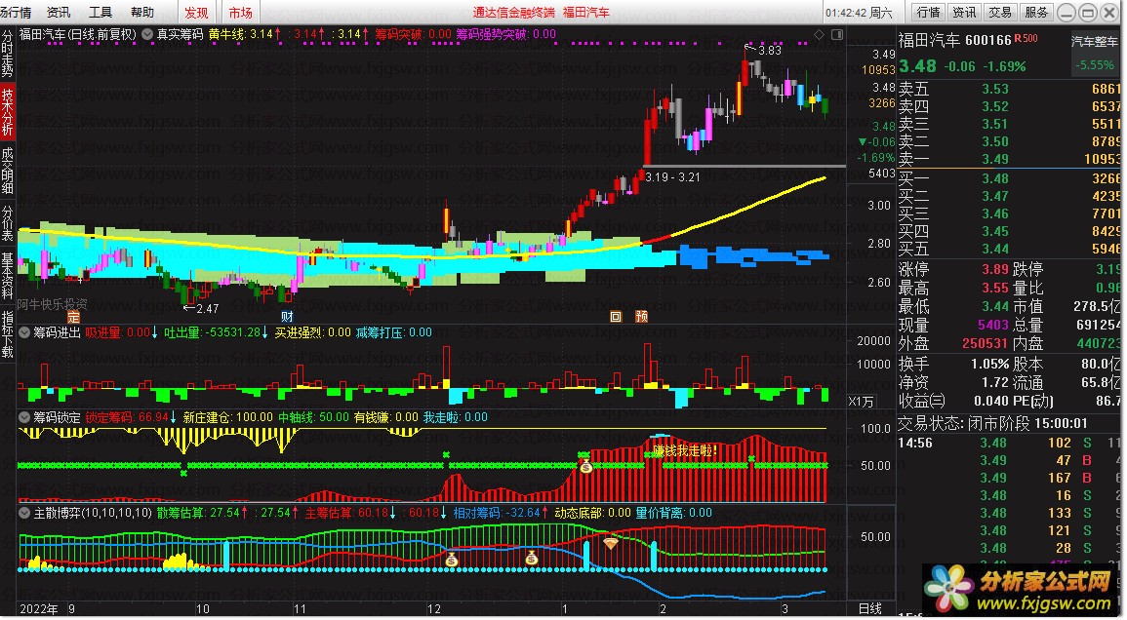Expand the 主散博弈 sub-chart indicator menu

coord(24,513)
